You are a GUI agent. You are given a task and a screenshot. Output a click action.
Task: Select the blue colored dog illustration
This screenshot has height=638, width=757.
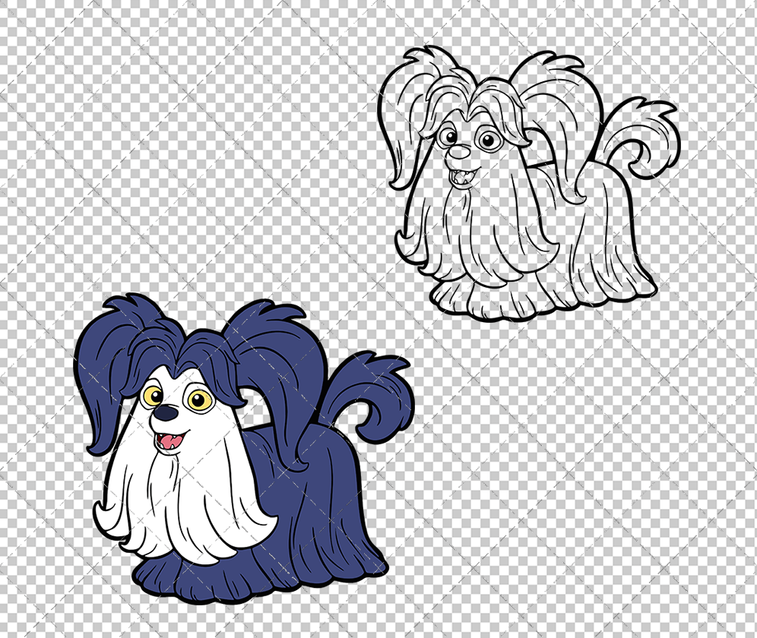pyautogui.click(x=244, y=449)
